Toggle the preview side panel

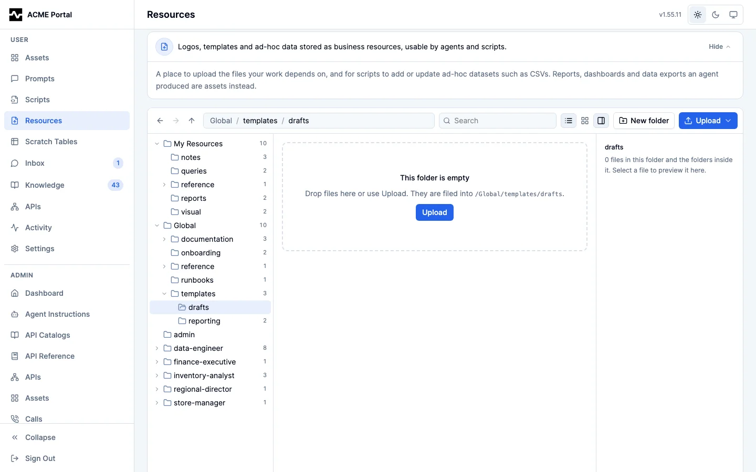[x=601, y=121]
